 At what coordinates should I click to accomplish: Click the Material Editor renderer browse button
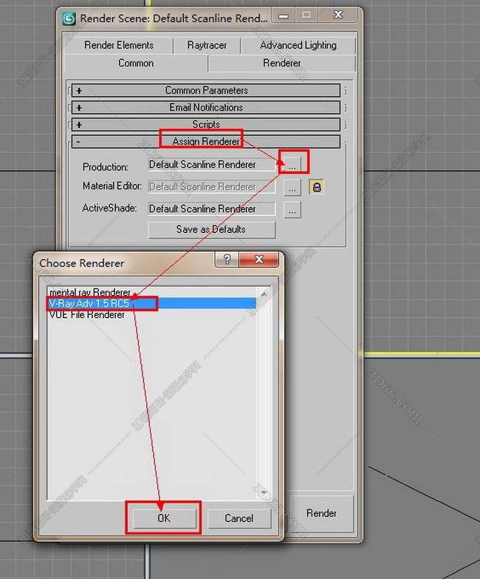pyautogui.click(x=292, y=188)
